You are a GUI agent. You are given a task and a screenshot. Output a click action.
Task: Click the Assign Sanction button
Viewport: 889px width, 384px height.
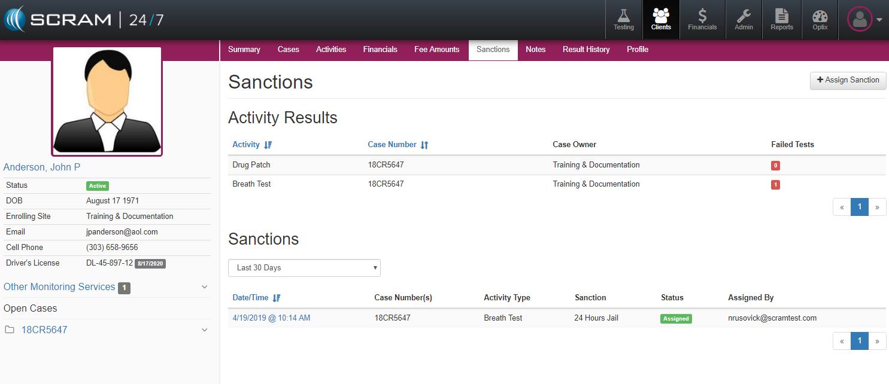point(848,80)
